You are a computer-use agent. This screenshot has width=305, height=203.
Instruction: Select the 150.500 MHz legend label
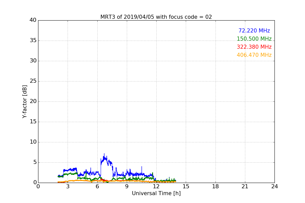pos(254,39)
